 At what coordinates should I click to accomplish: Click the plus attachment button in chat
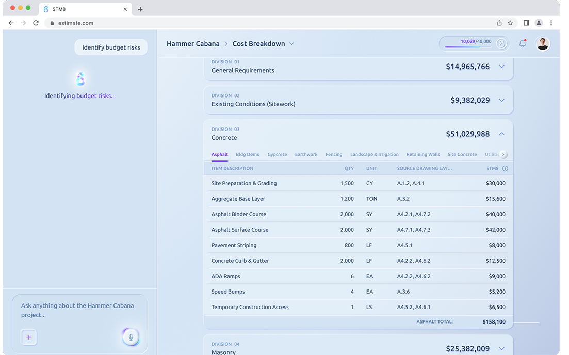point(29,337)
